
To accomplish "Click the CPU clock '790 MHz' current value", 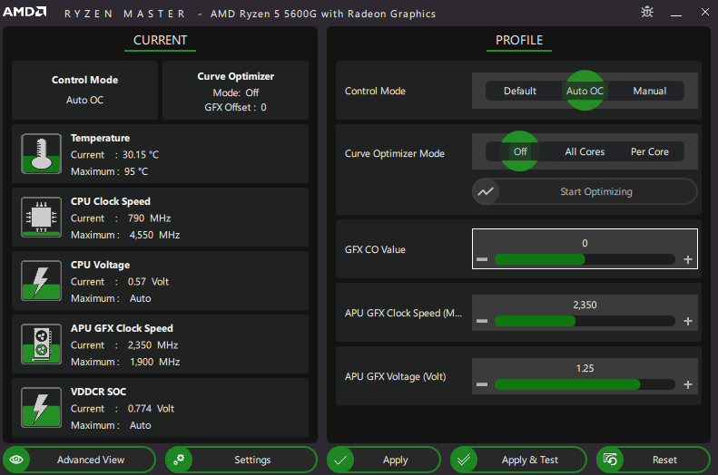I will [149, 218].
